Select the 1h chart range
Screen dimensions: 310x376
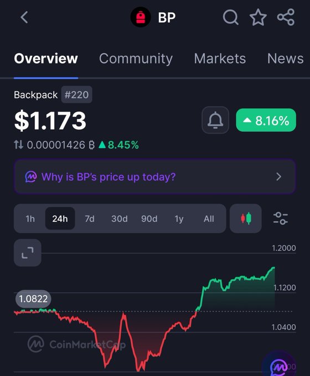[x=30, y=219]
